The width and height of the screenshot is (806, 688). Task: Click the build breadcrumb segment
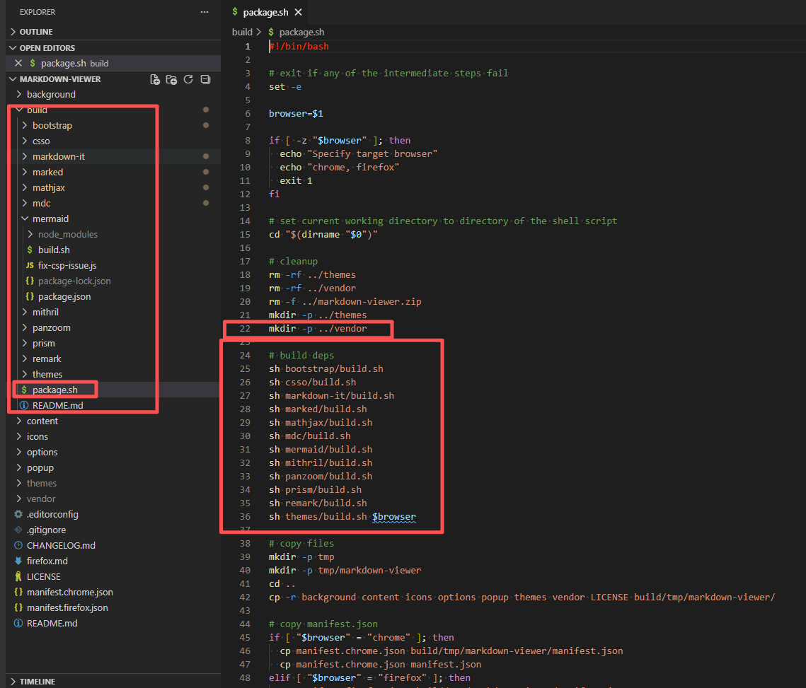242,33
